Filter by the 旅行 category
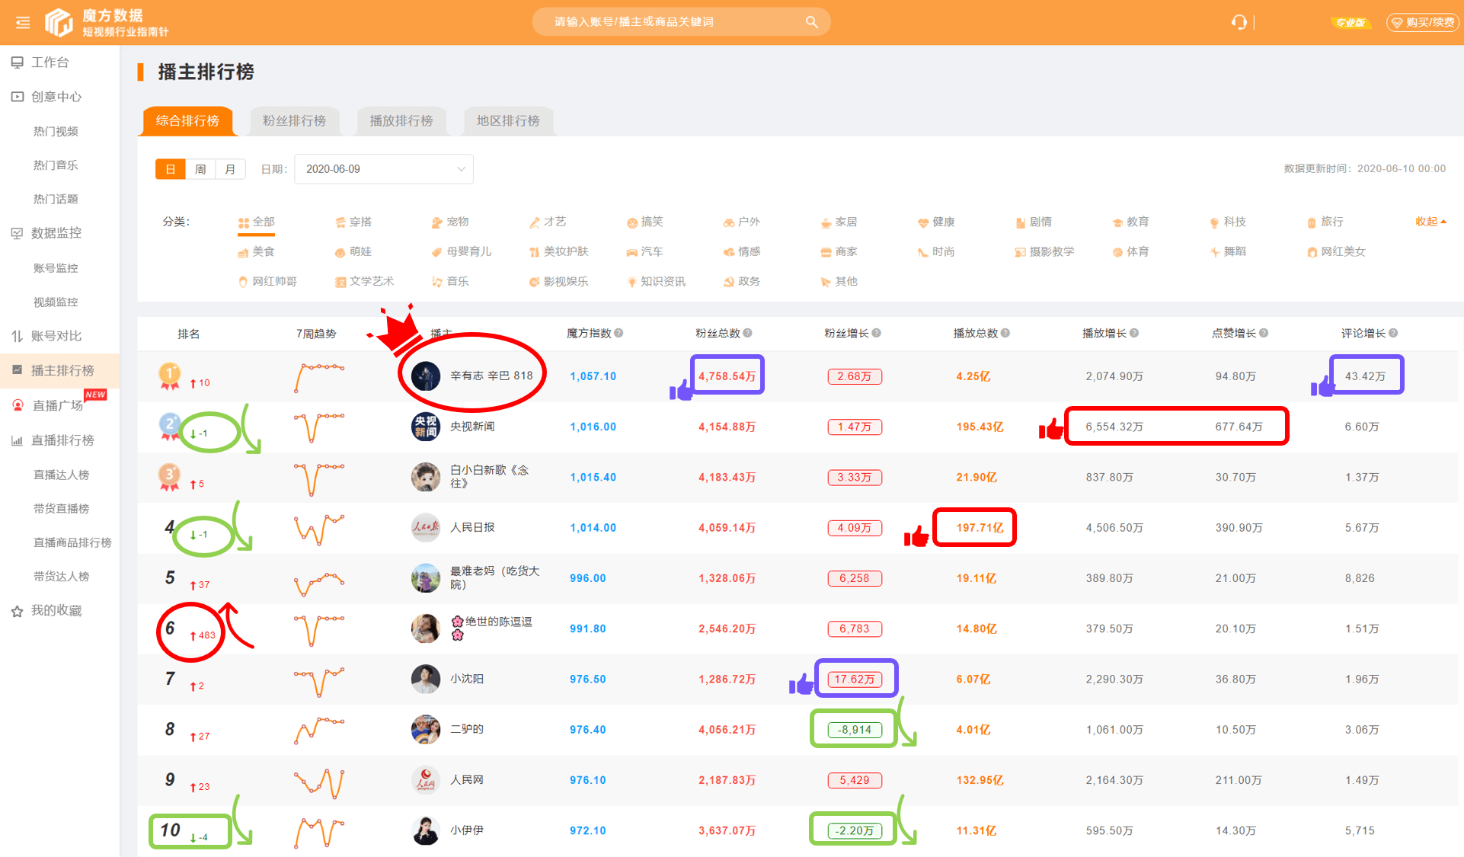Screen dimensions: 1464x857 tap(1325, 222)
